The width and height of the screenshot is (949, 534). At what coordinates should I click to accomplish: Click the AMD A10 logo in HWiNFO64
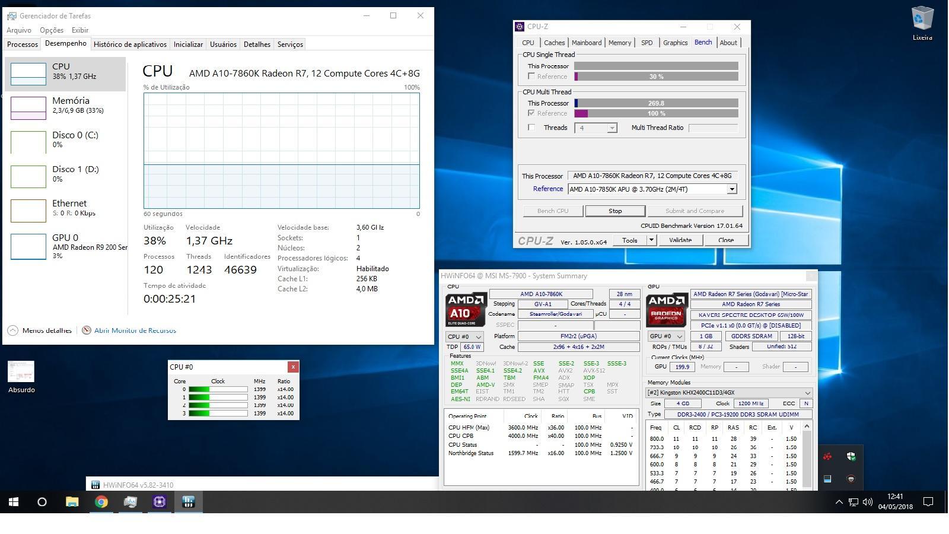466,309
